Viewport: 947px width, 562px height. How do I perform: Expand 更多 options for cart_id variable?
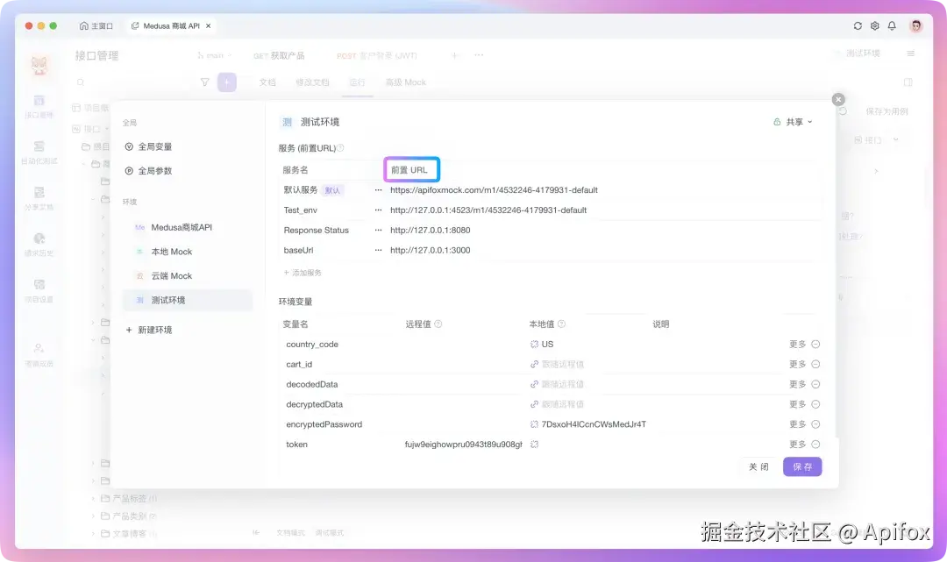798,363
